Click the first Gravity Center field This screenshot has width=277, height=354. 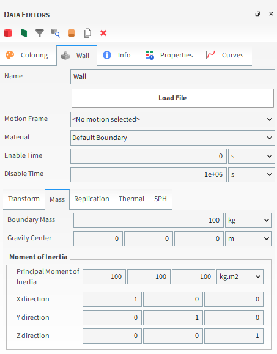tap(98, 238)
